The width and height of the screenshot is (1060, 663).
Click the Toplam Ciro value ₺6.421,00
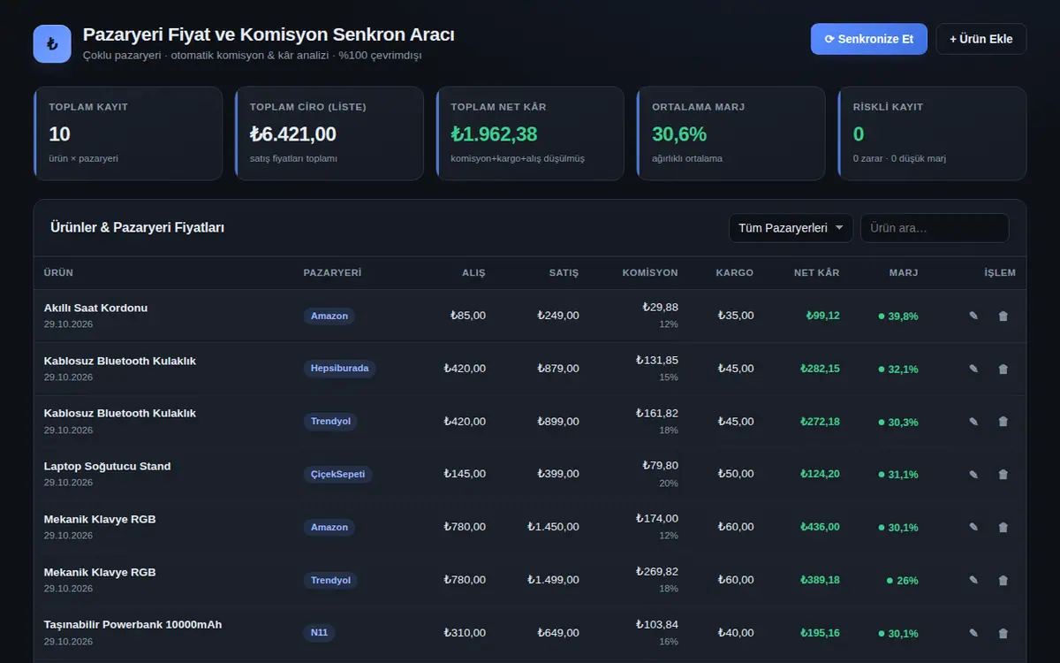point(293,134)
